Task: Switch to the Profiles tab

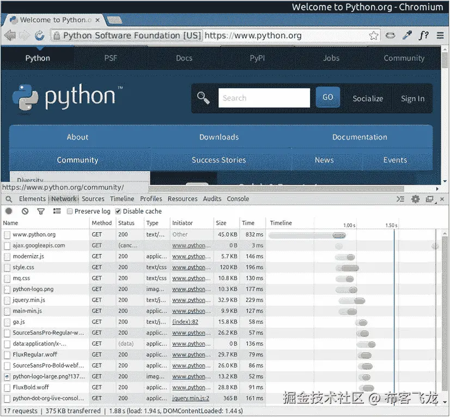Action: pos(151,199)
